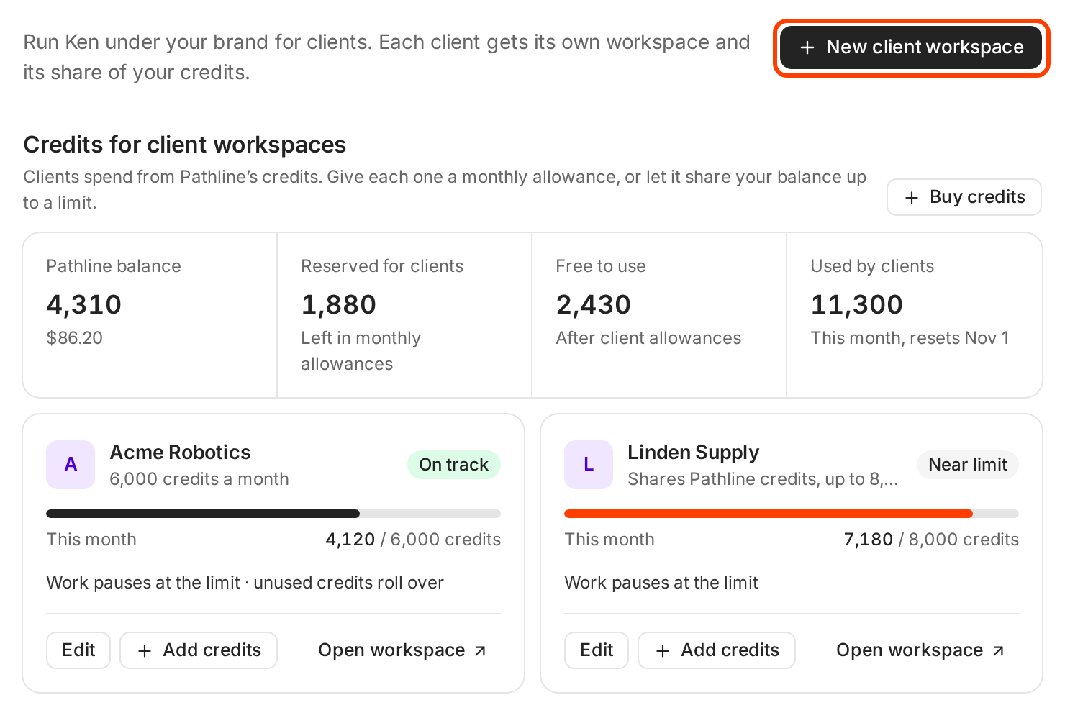Add credits to Acme Robotics

pyautogui.click(x=199, y=650)
